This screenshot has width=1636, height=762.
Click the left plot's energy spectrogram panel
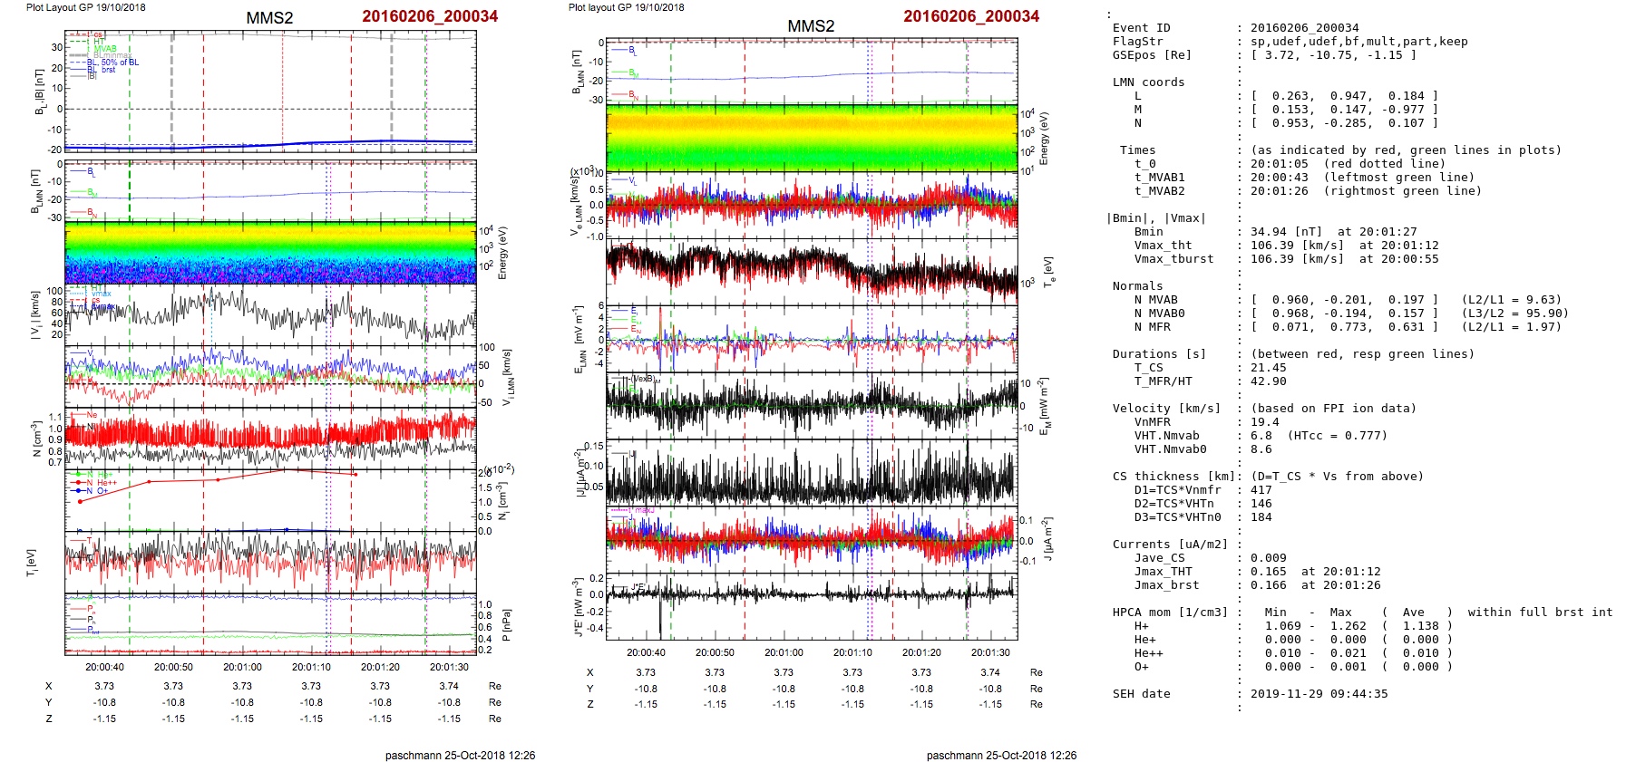tap(270, 252)
